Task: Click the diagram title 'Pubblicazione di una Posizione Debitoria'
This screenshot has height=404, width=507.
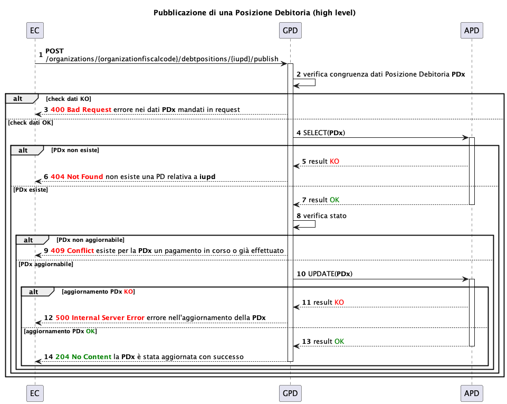Action: (x=254, y=12)
